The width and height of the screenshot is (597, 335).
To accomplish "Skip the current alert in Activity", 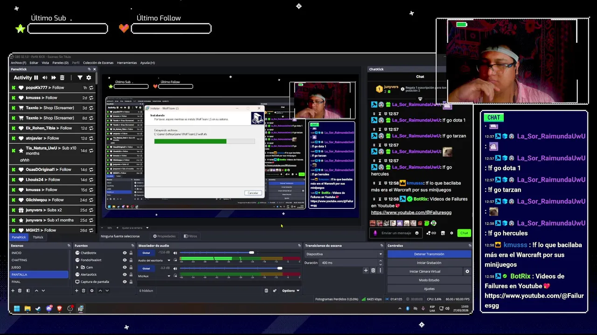I will click(54, 78).
